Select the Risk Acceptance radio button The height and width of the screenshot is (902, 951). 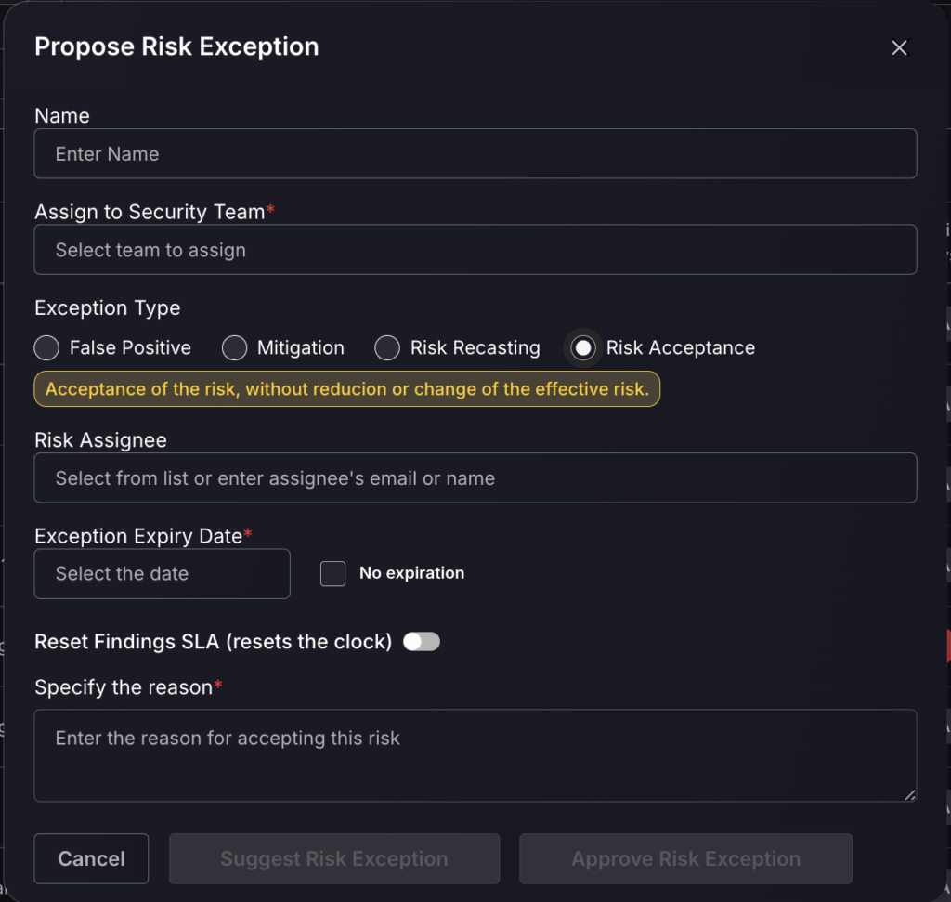tap(583, 348)
